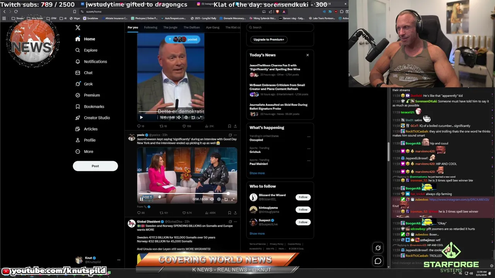Repost the yoxic post
The width and height of the screenshot is (495, 278).
point(164,213)
